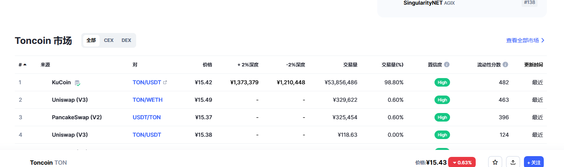Click price ¥15.49 cell
This screenshot has height=167, width=564.
[x=203, y=100]
